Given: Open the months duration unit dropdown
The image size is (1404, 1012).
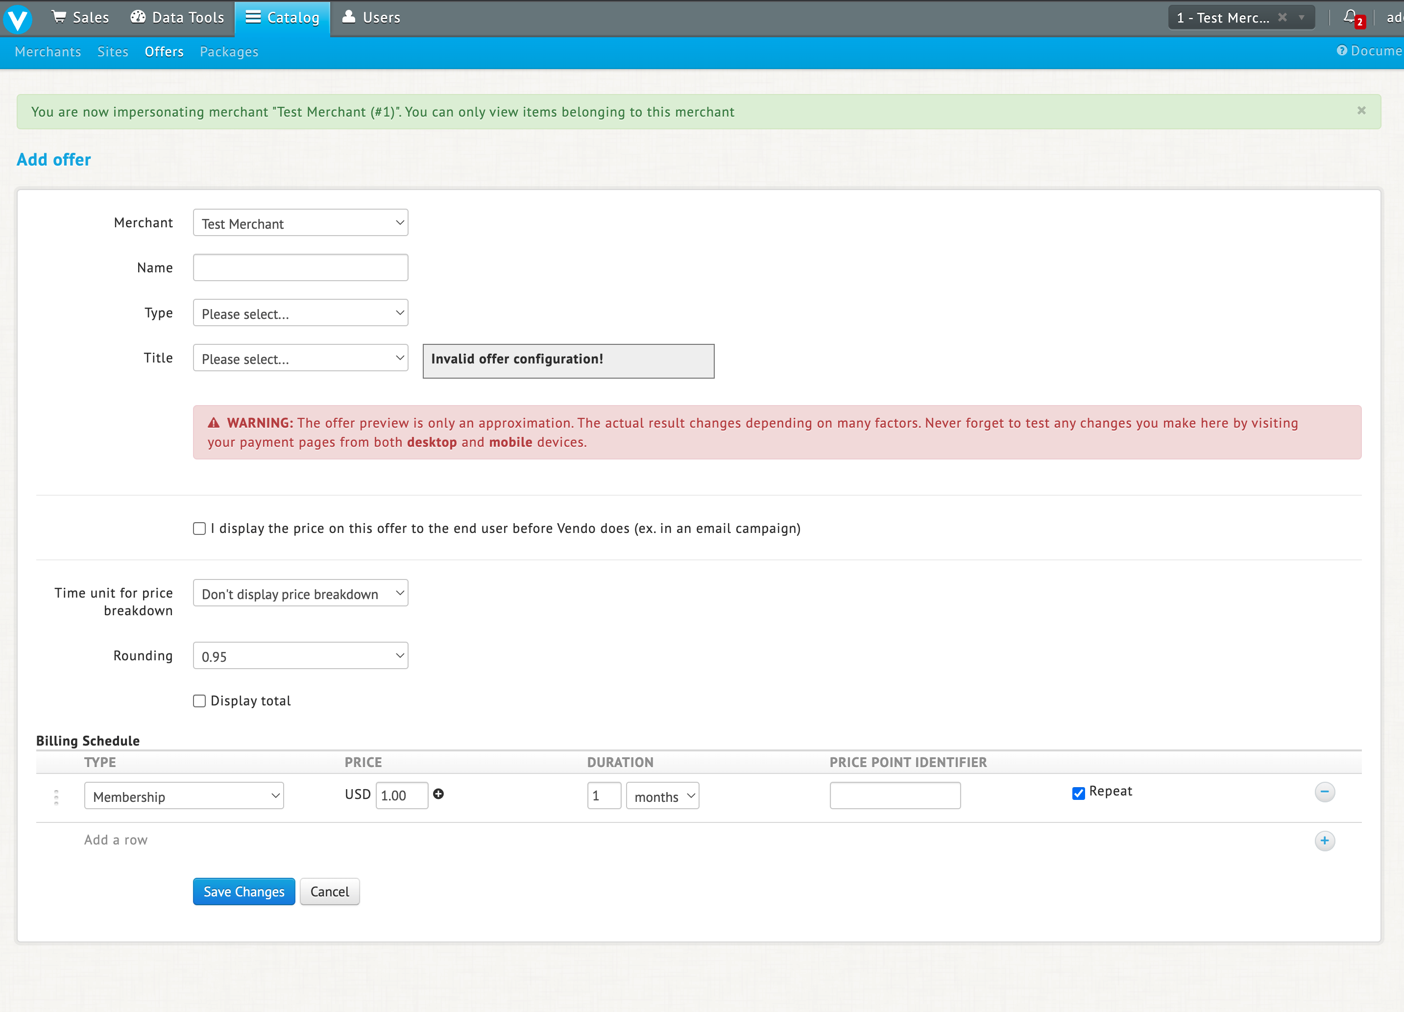Looking at the screenshot, I should click(662, 796).
